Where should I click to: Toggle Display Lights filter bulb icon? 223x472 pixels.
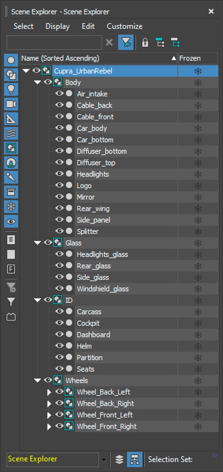pyautogui.click(x=11, y=90)
